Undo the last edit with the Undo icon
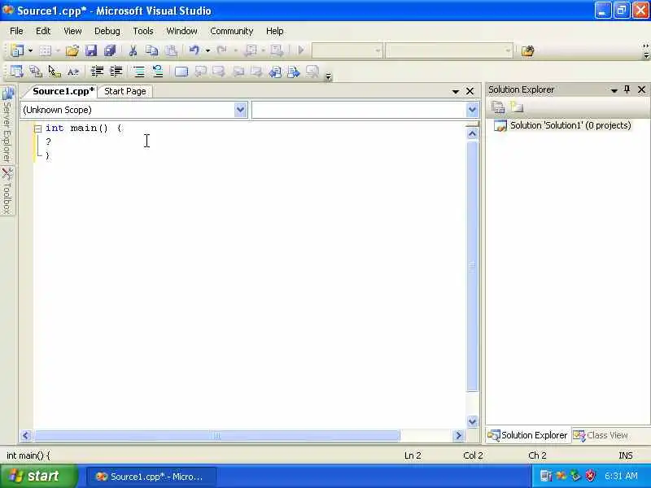Viewport: 651px width, 488px height. (194, 50)
